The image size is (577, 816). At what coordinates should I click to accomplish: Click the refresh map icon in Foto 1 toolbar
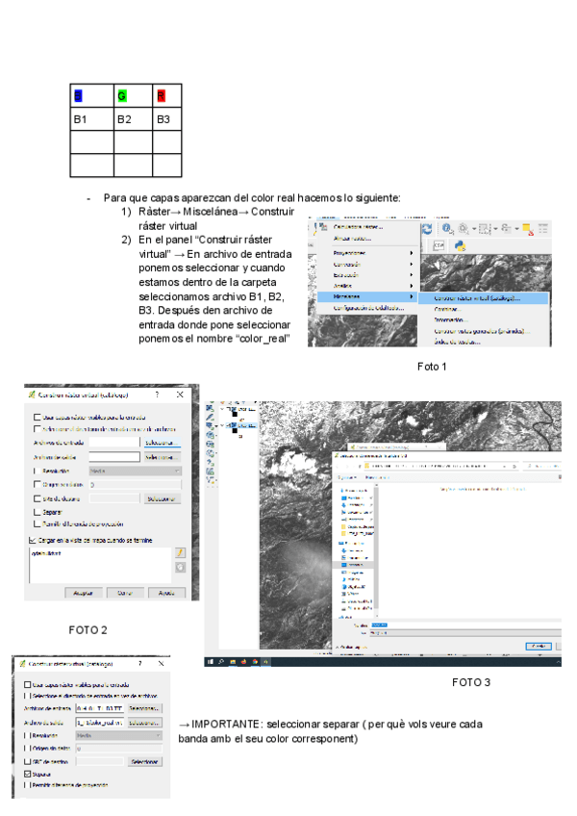[427, 229]
